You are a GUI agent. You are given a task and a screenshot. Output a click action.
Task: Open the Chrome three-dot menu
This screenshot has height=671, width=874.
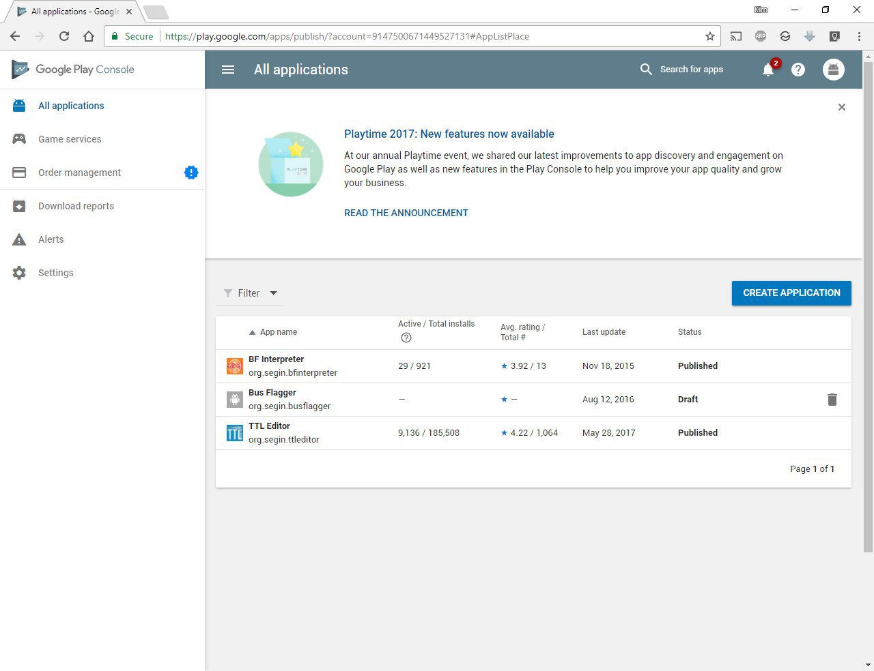pos(859,36)
